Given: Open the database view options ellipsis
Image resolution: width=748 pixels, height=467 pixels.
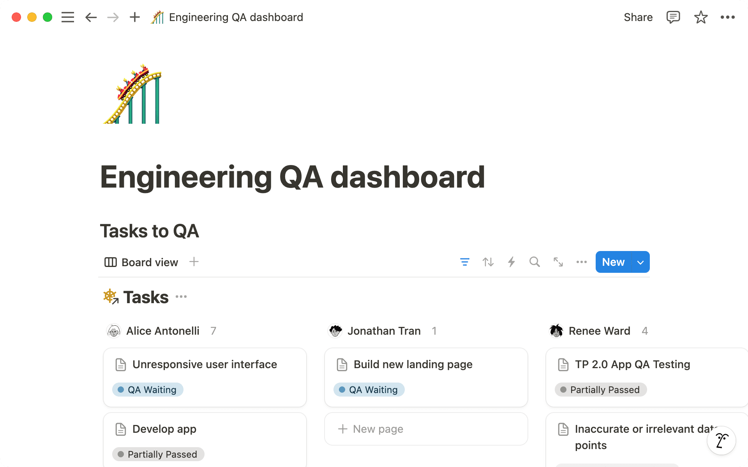Looking at the screenshot, I should [x=581, y=262].
